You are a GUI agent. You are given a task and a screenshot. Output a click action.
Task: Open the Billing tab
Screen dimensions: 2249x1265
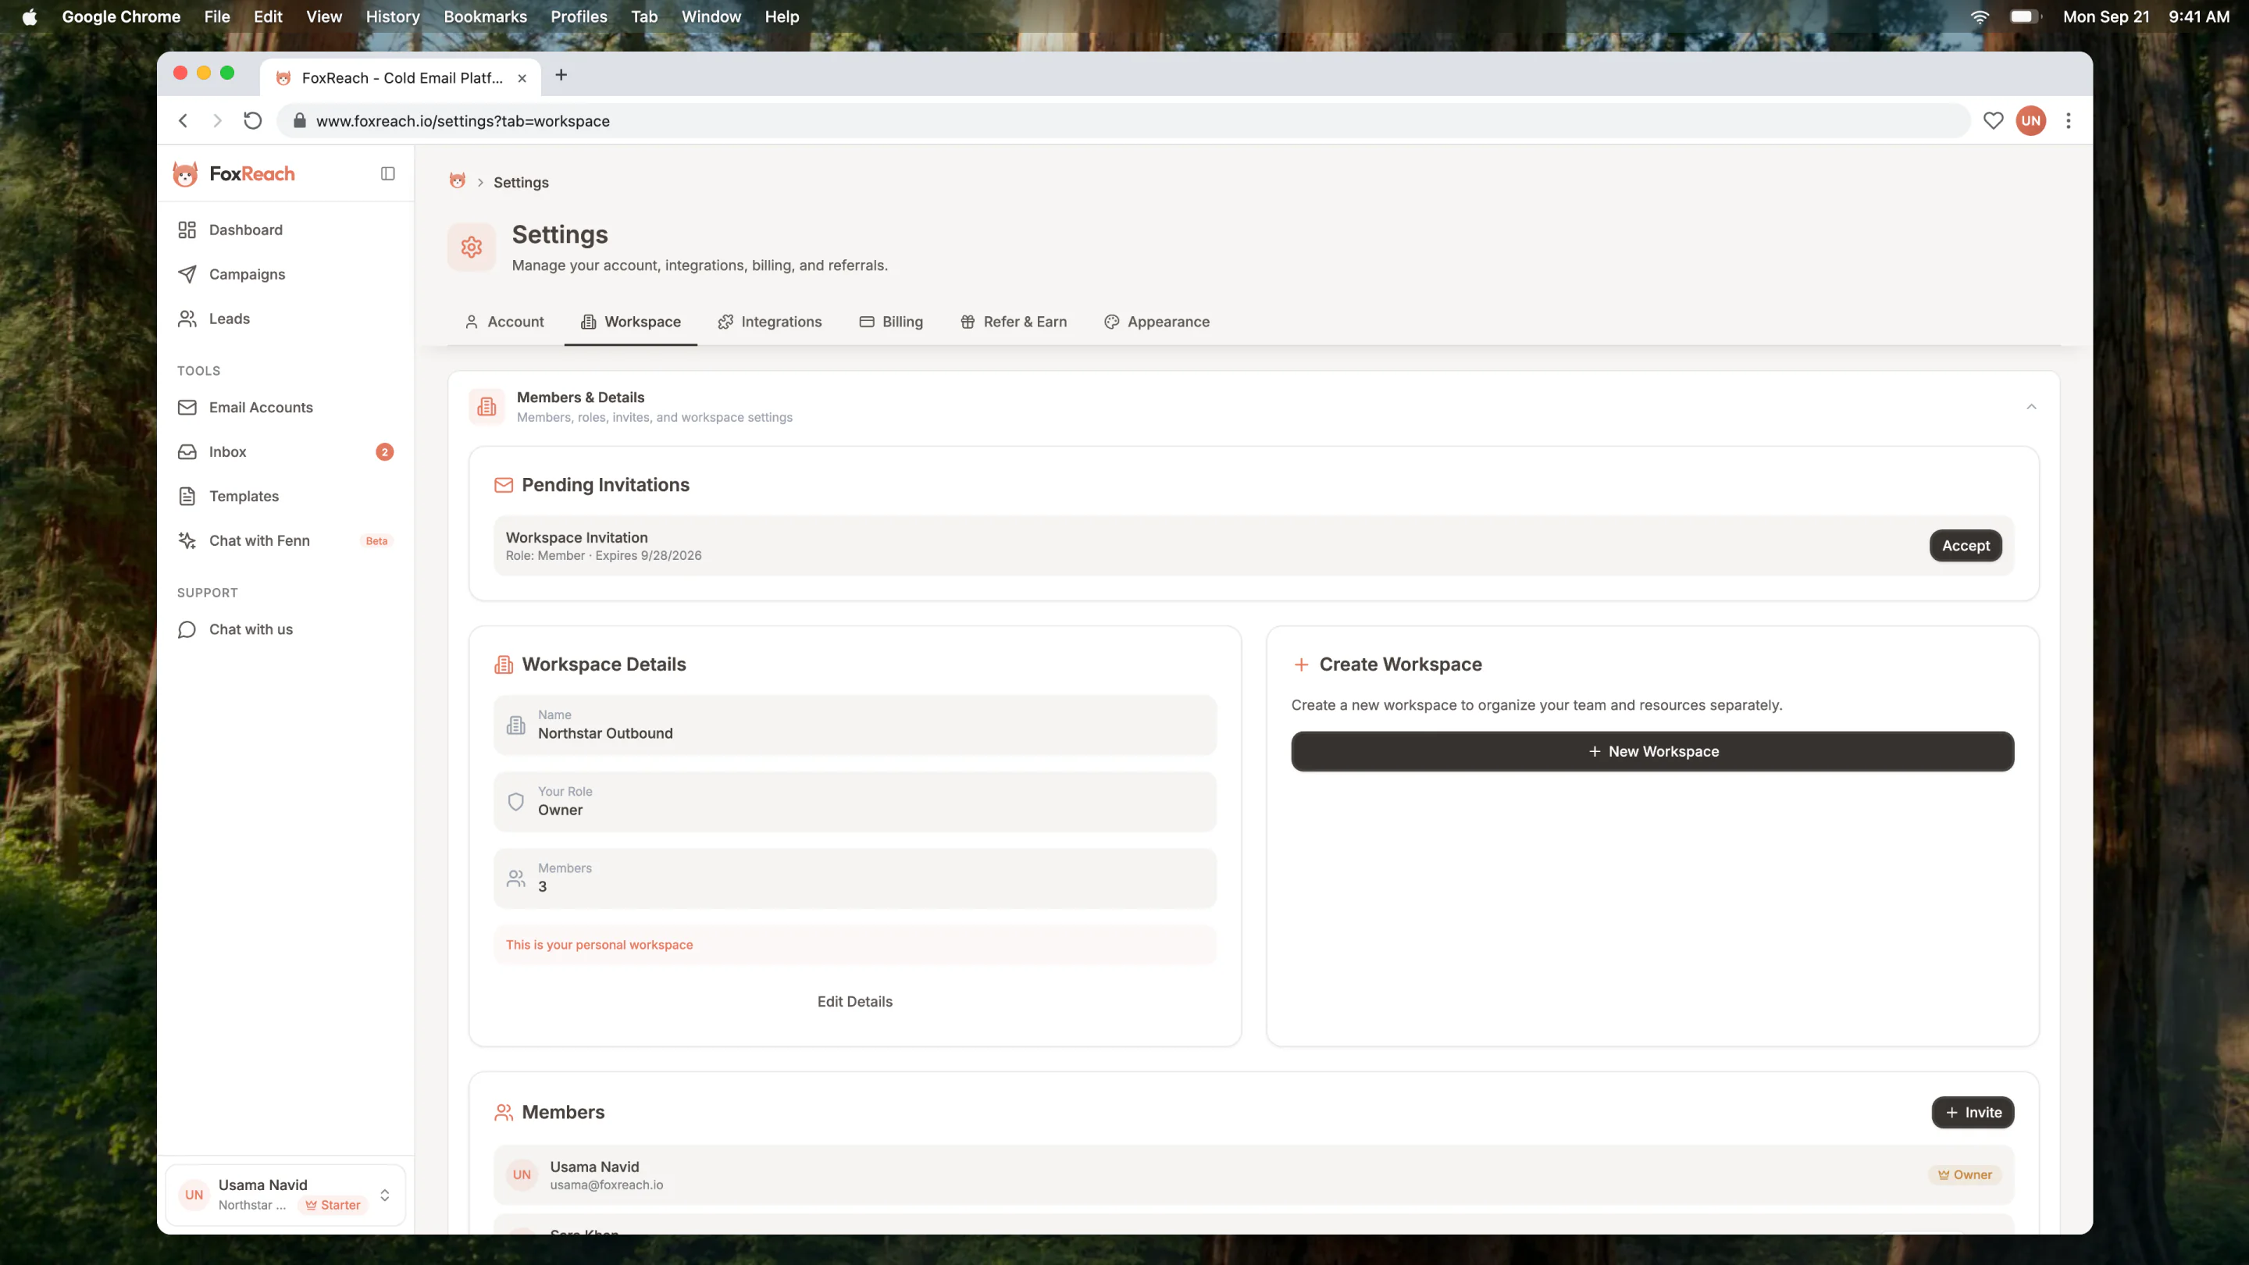click(x=890, y=321)
